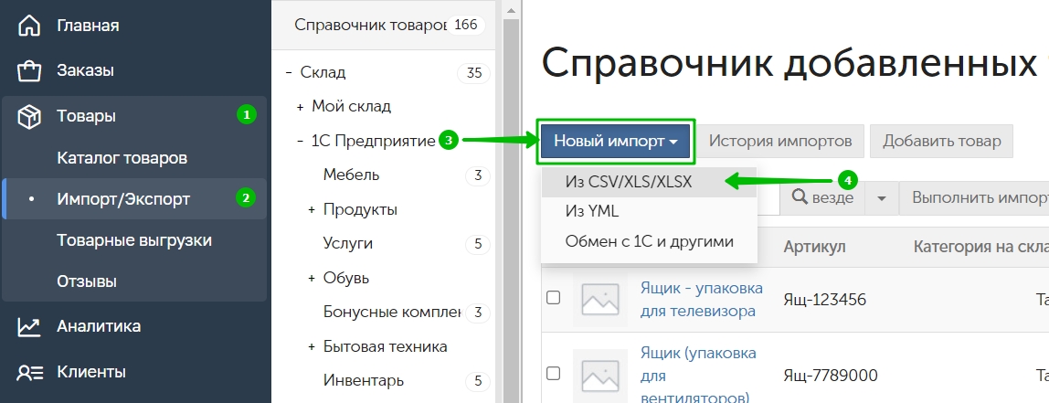Expand the Мой склад node
1049x403 pixels.
pyautogui.click(x=301, y=106)
